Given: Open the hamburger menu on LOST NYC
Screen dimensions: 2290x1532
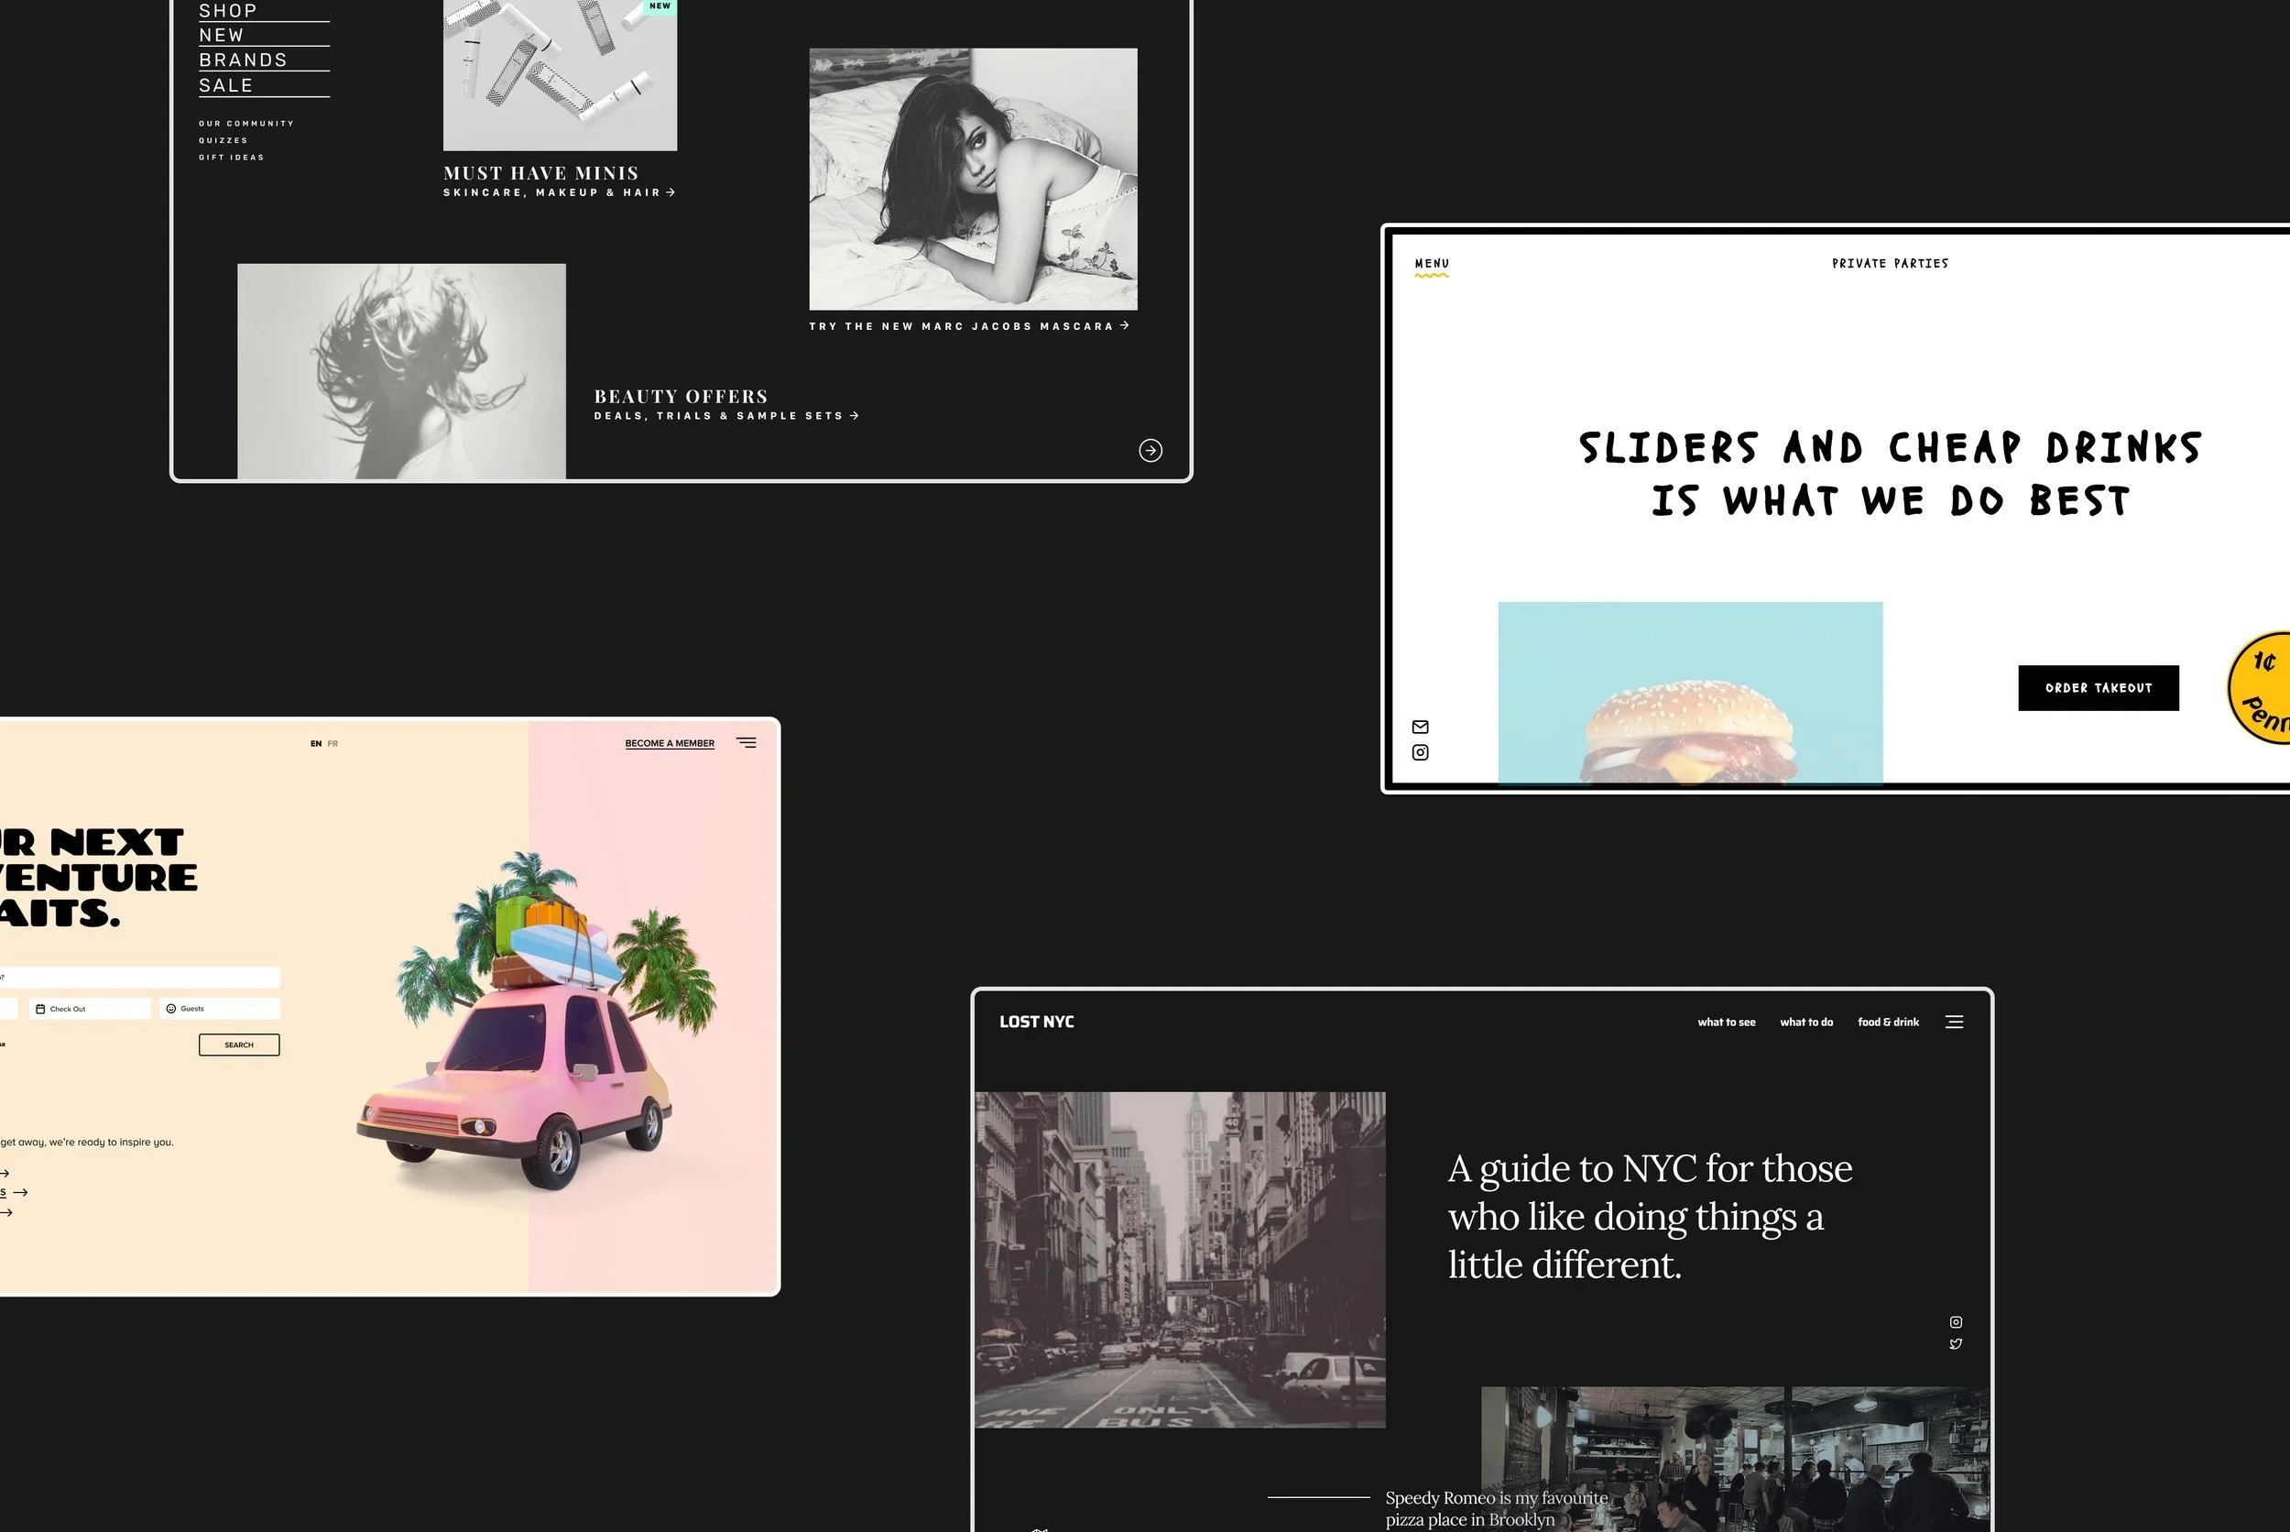Looking at the screenshot, I should tap(1954, 1022).
